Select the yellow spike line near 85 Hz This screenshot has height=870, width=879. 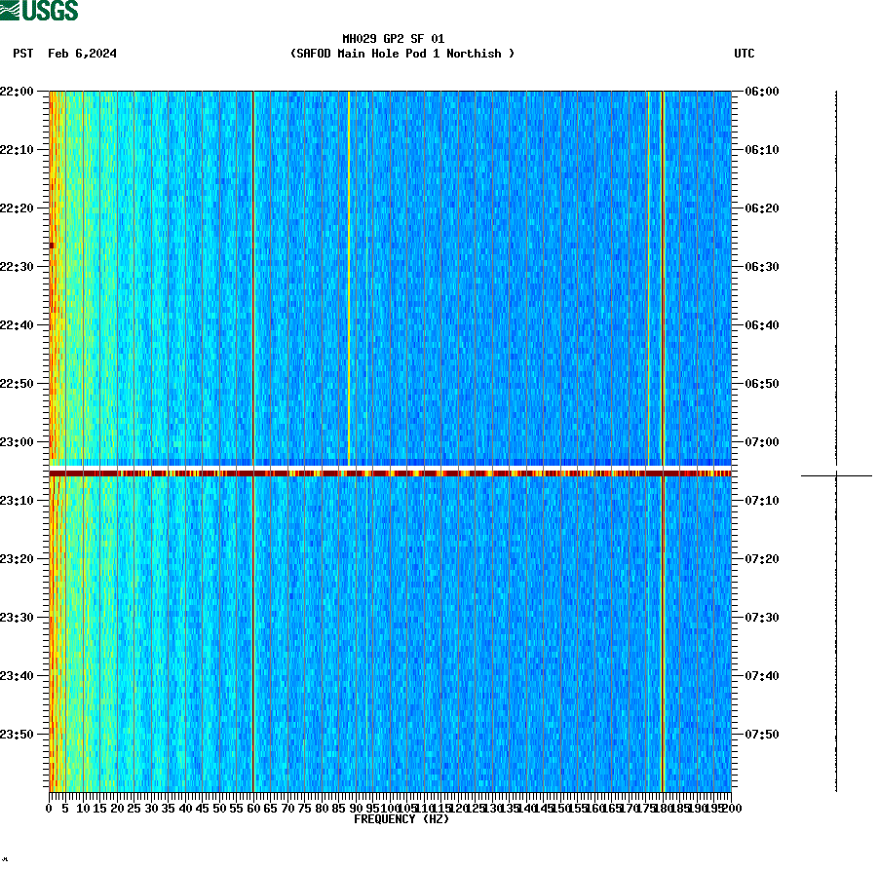pyautogui.click(x=348, y=292)
